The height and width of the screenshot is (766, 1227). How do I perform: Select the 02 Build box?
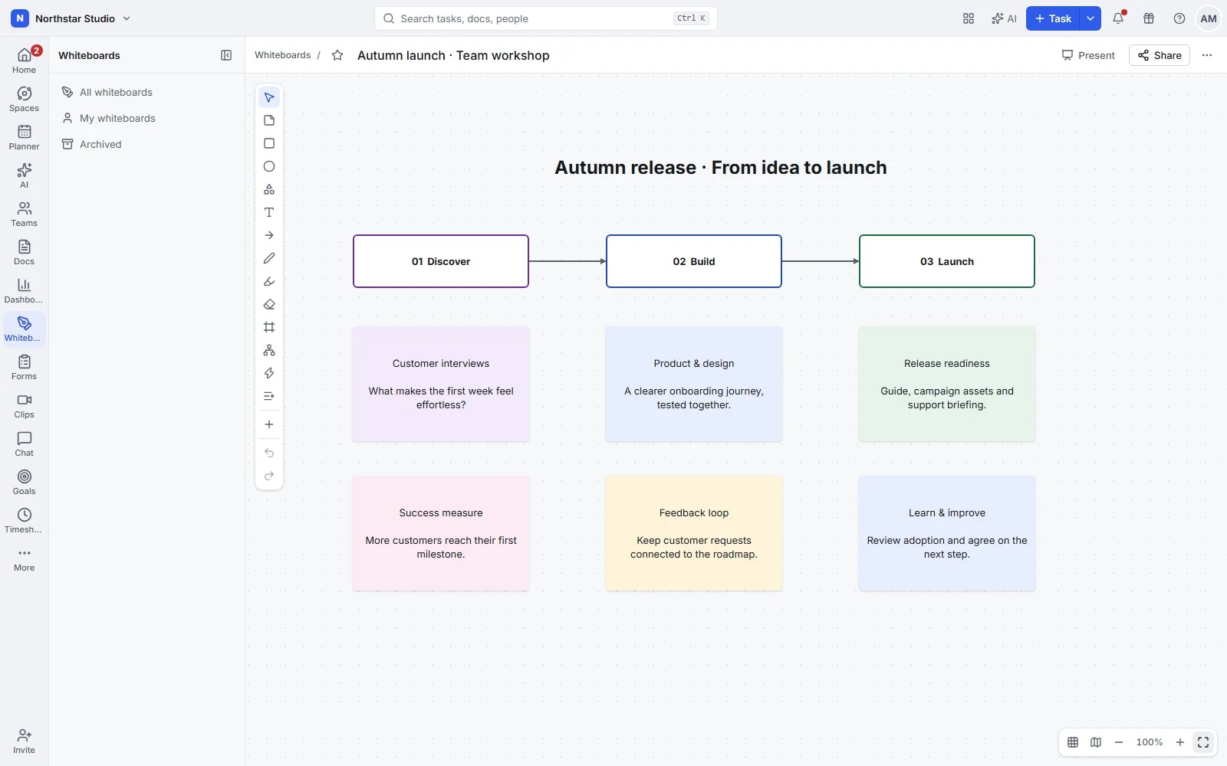694,261
